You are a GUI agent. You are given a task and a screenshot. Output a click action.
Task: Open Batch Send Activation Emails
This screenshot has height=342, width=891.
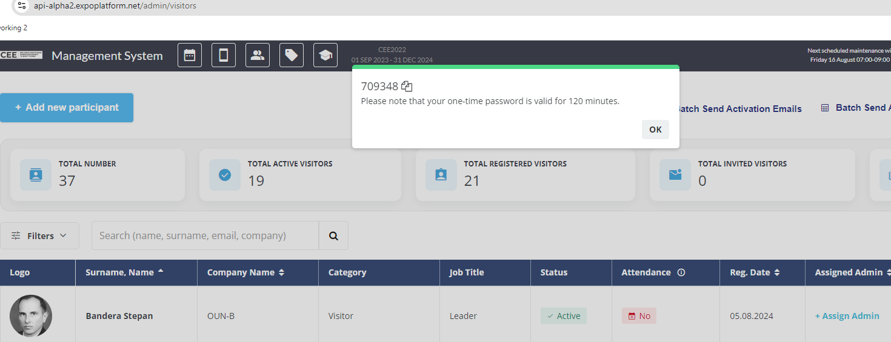[x=739, y=109]
